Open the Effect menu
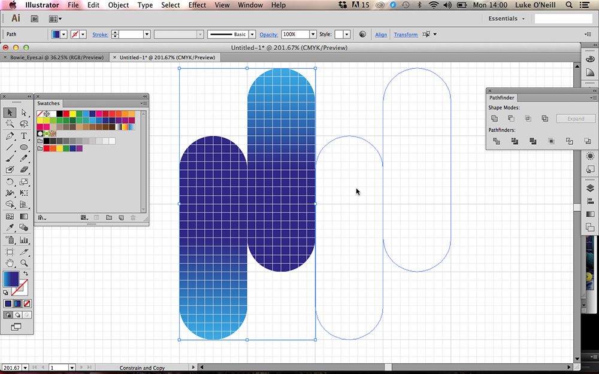This screenshot has width=599, height=374. click(x=197, y=5)
